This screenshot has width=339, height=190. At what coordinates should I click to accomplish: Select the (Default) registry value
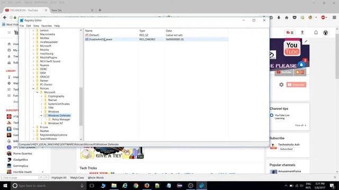click(94, 35)
